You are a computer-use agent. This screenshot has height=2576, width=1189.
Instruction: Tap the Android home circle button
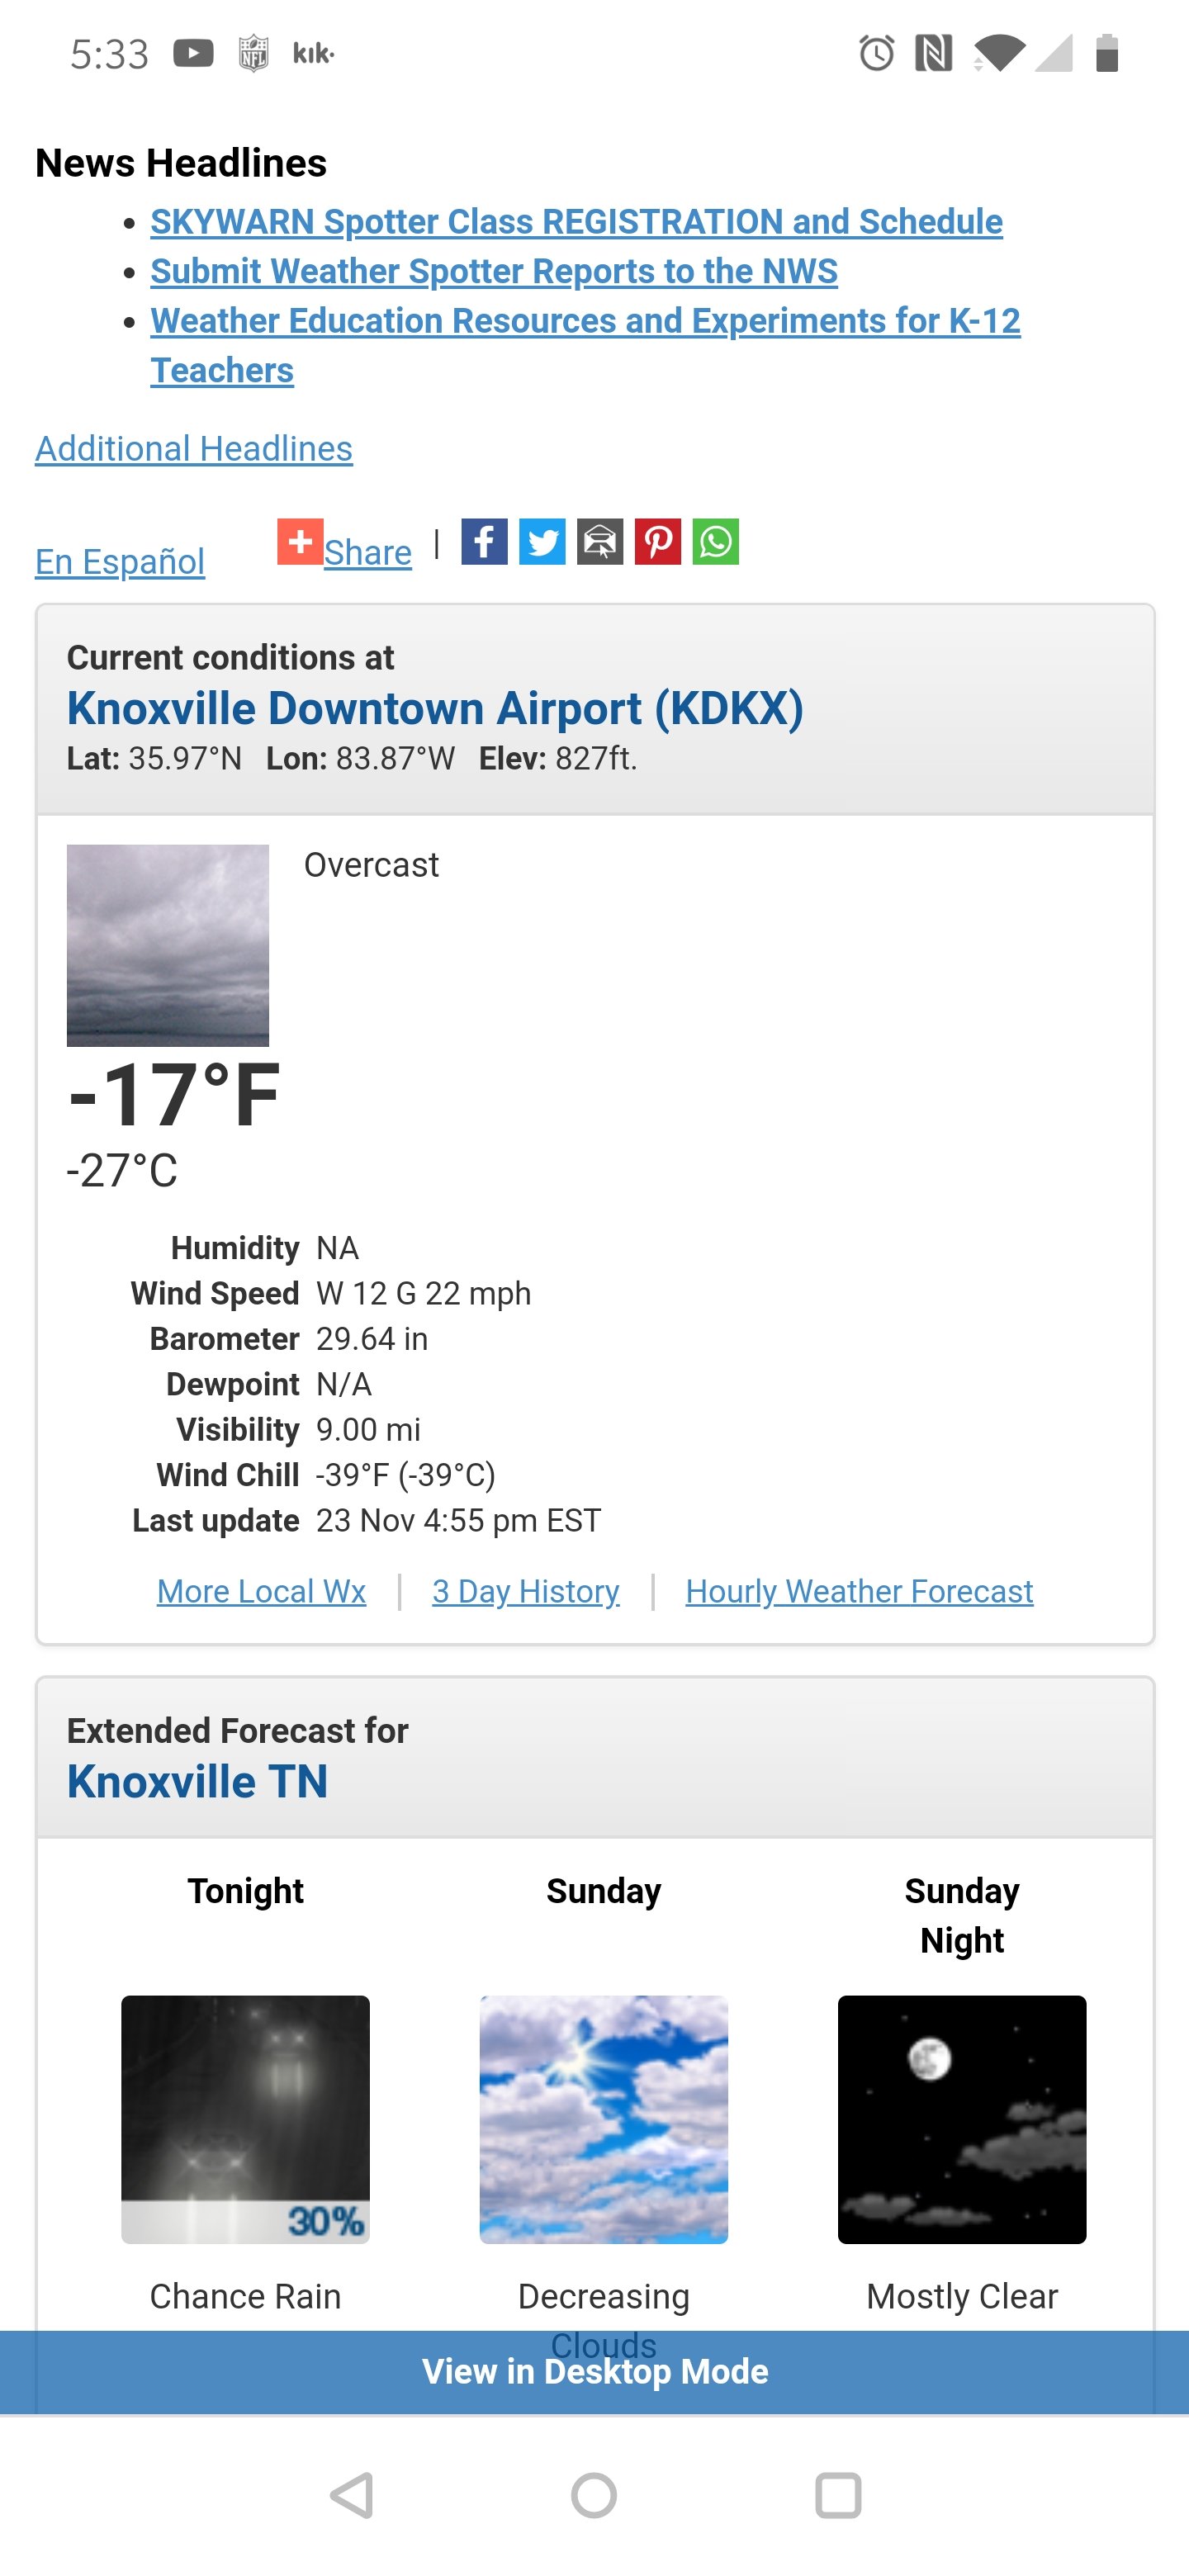(x=594, y=2495)
